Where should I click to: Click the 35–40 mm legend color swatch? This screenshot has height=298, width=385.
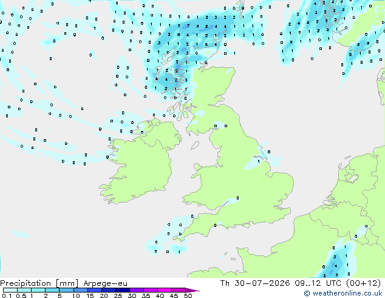pyautogui.click(x=150, y=290)
